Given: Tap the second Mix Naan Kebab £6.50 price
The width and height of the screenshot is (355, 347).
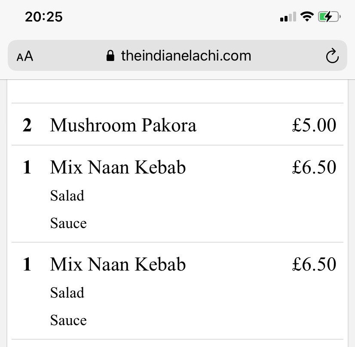Looking at the screenshot, I should coord(314,264).
